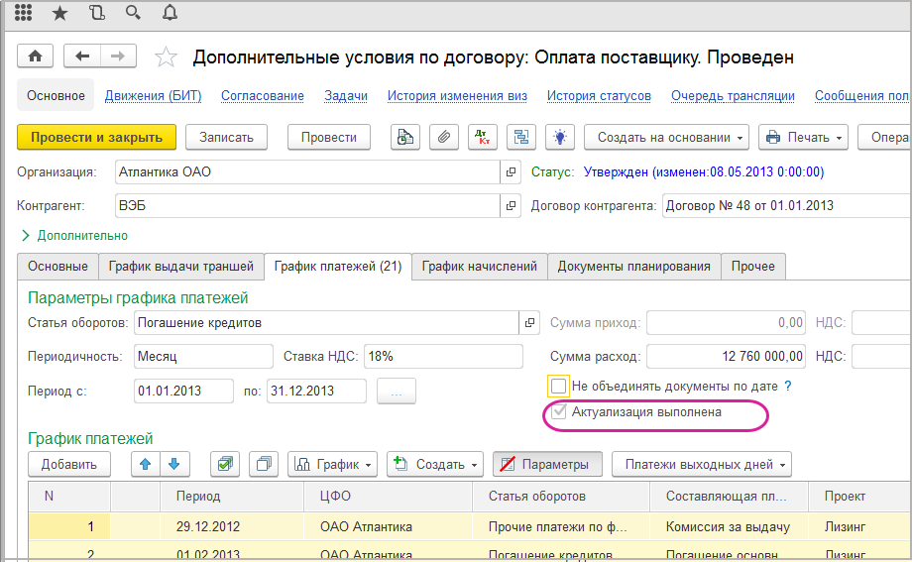The height and width of the screenshot is (562, 912).
Task: Click the paperclip attached files icon
Action: (444, 137)
